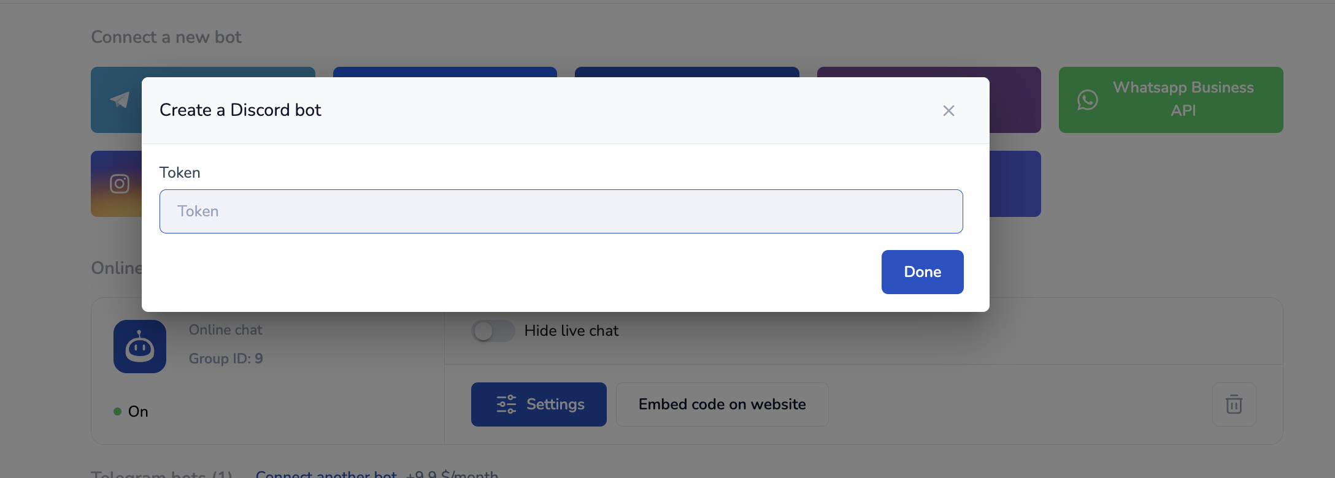Click the Connect a new bot heading
Viewport: 1335px width, 478px height.
tap(166, 37)
